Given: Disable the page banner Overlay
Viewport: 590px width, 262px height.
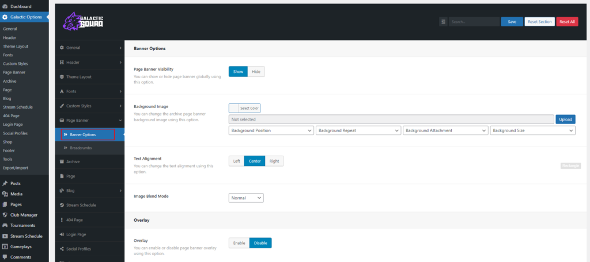Looking at the screenshot, I should pyautogui.click(x=260, y=243).
